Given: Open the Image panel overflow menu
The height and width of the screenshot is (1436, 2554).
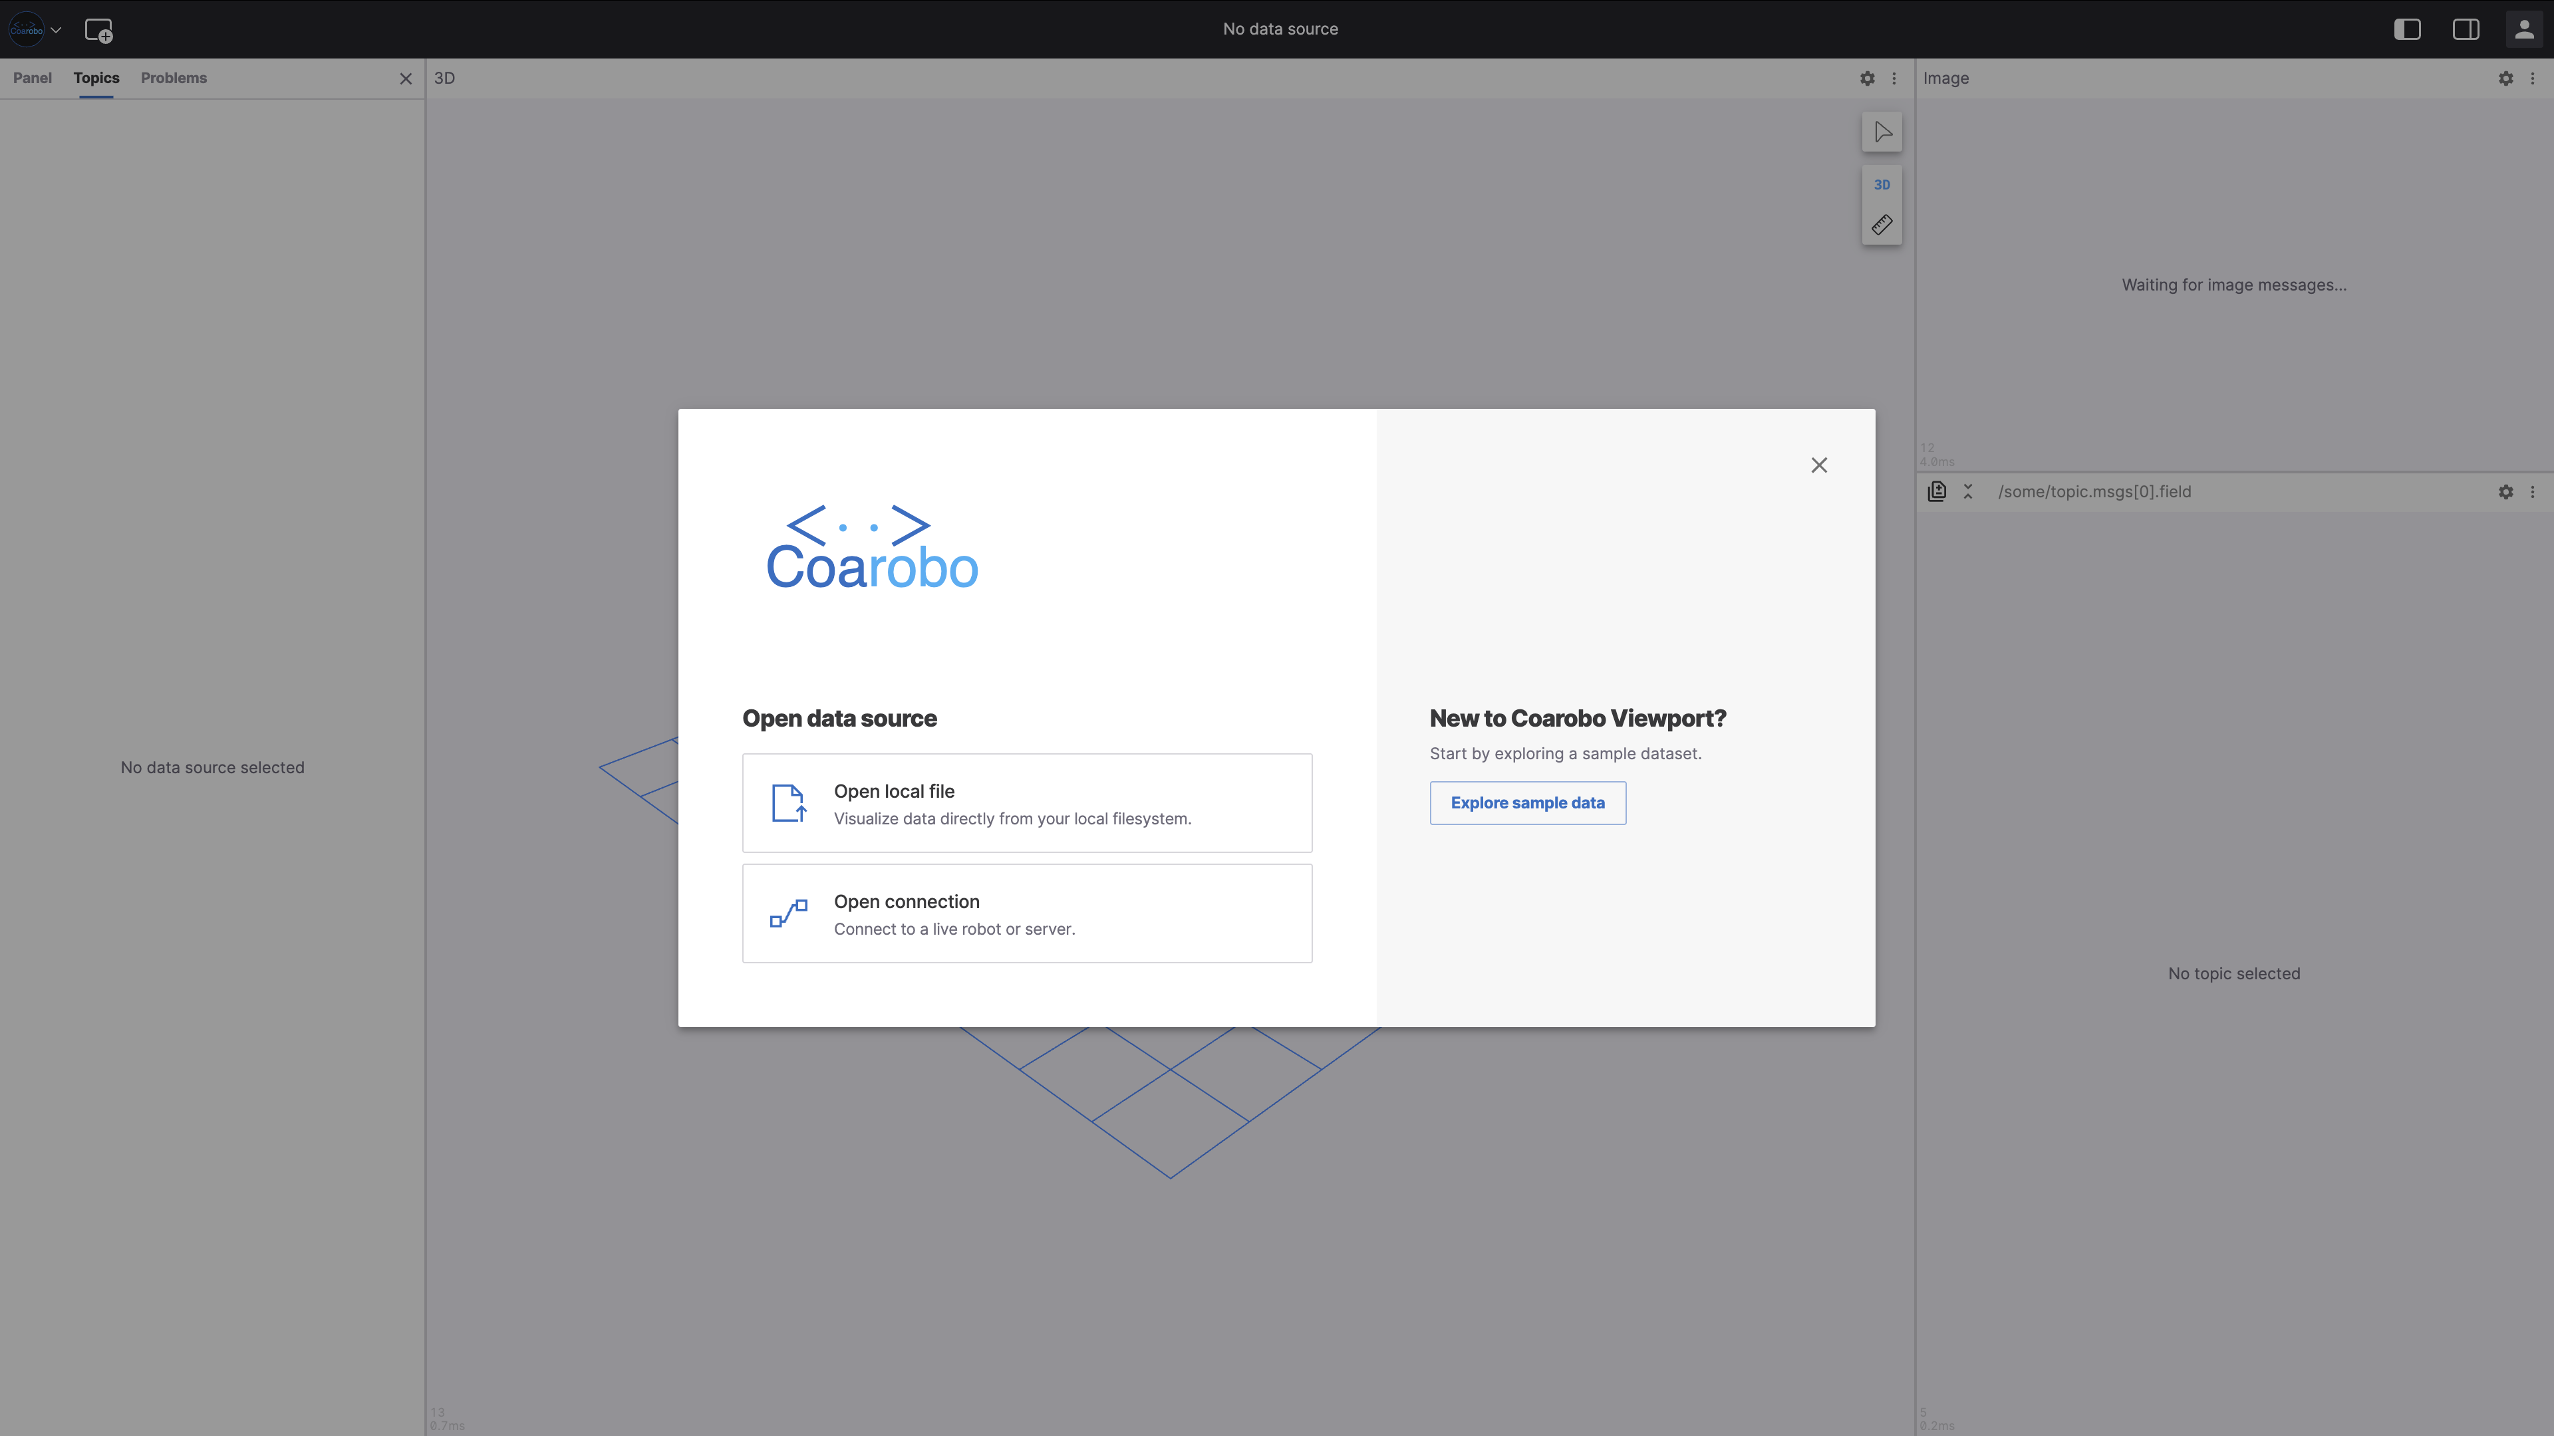Looking at the screenshot, I should click(2534, 78).
